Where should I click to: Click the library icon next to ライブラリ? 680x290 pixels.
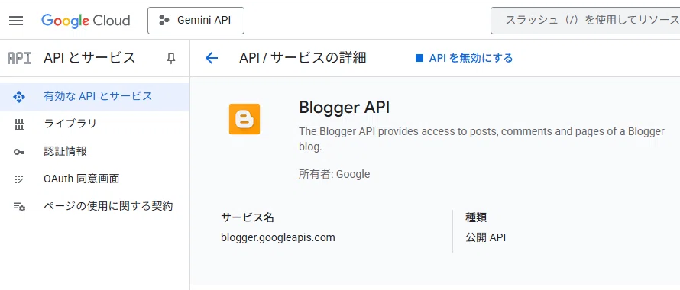(x=19, y=125)
